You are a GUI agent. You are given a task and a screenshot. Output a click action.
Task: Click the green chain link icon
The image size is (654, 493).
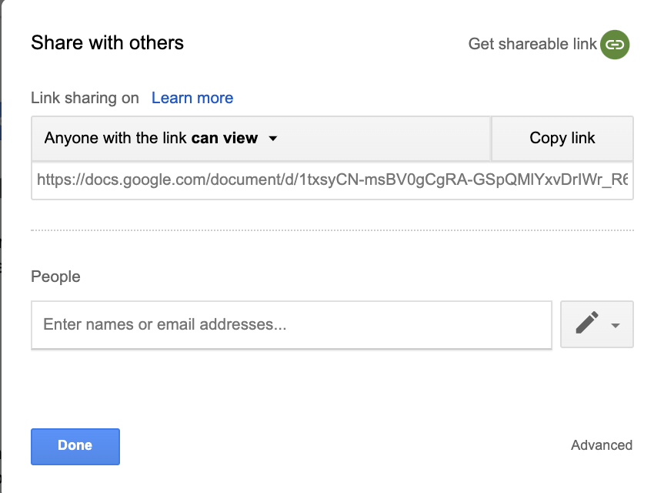pyautogui.click(x=615, y=44)
